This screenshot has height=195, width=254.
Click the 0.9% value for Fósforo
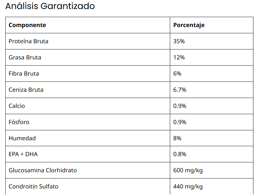click(180, 122)
